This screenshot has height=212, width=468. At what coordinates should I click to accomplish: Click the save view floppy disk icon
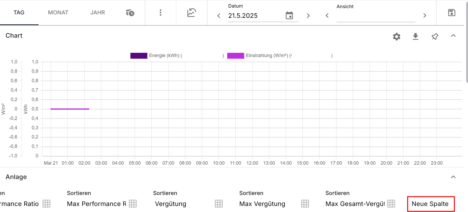point(451,13)
